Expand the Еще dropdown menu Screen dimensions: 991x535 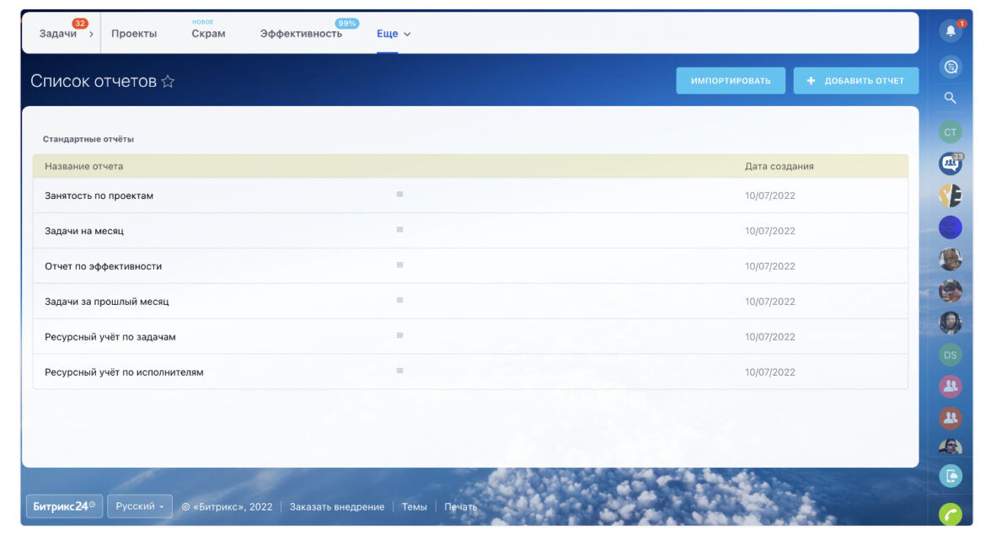394,35
